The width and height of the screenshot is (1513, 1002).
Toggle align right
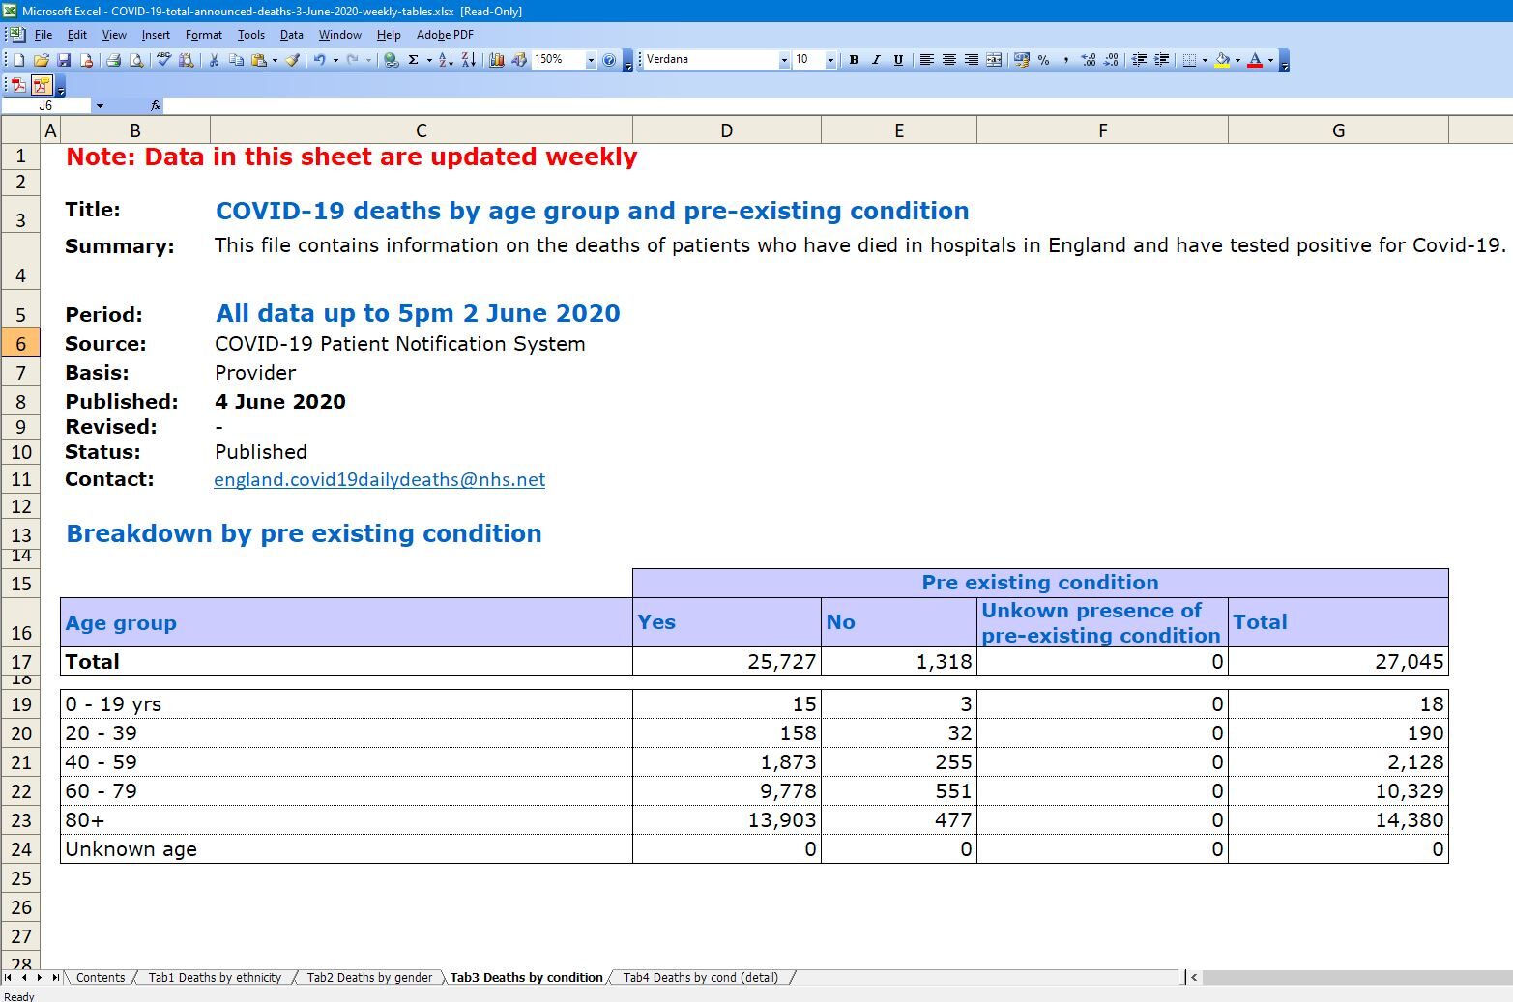971,60
